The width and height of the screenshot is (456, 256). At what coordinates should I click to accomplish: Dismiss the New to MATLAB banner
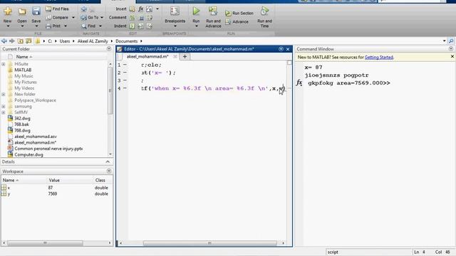452,57
